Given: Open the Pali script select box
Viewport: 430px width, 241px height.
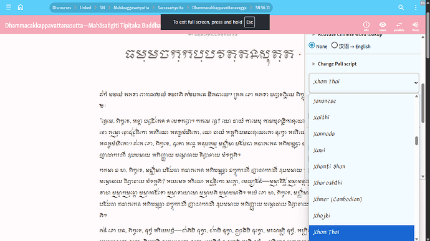Looking at the screenshot, I should (364, 83).
